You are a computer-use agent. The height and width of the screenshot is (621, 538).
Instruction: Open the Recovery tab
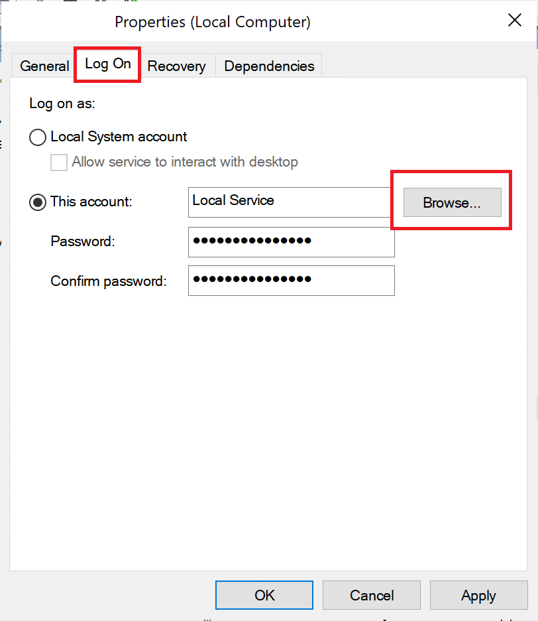pos(176,66)
